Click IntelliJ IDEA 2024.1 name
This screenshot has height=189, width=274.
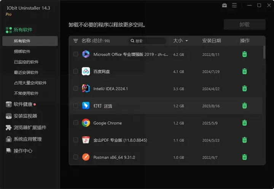tap(111, 89)
